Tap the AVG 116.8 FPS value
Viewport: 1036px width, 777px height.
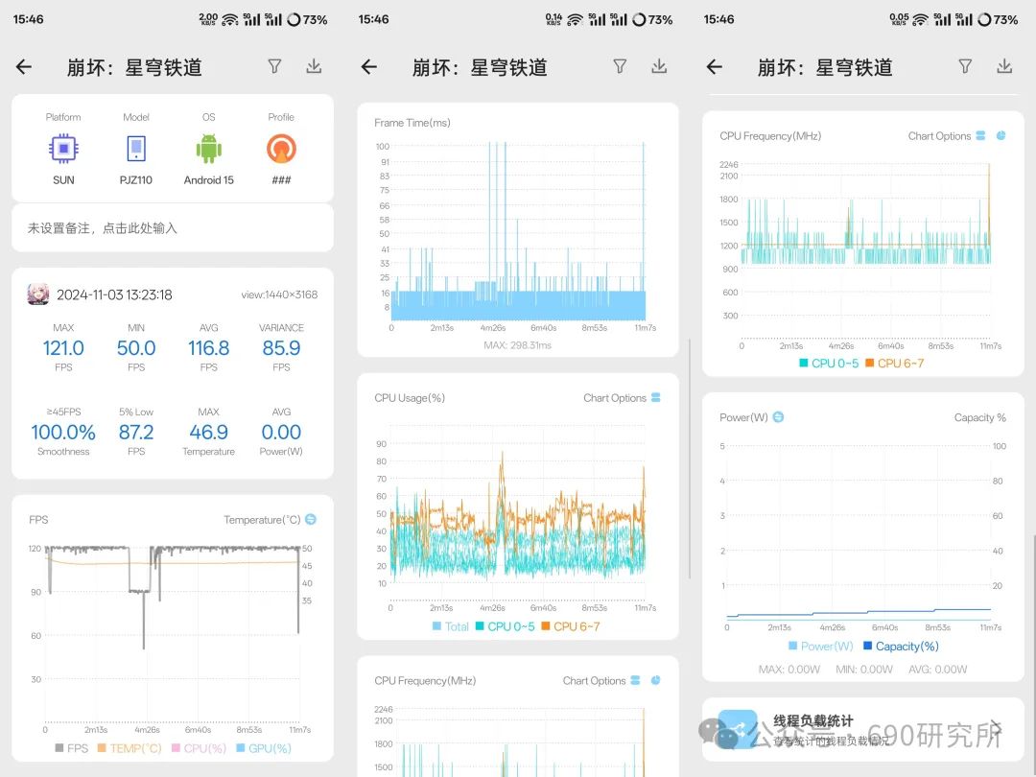point(209,347)
